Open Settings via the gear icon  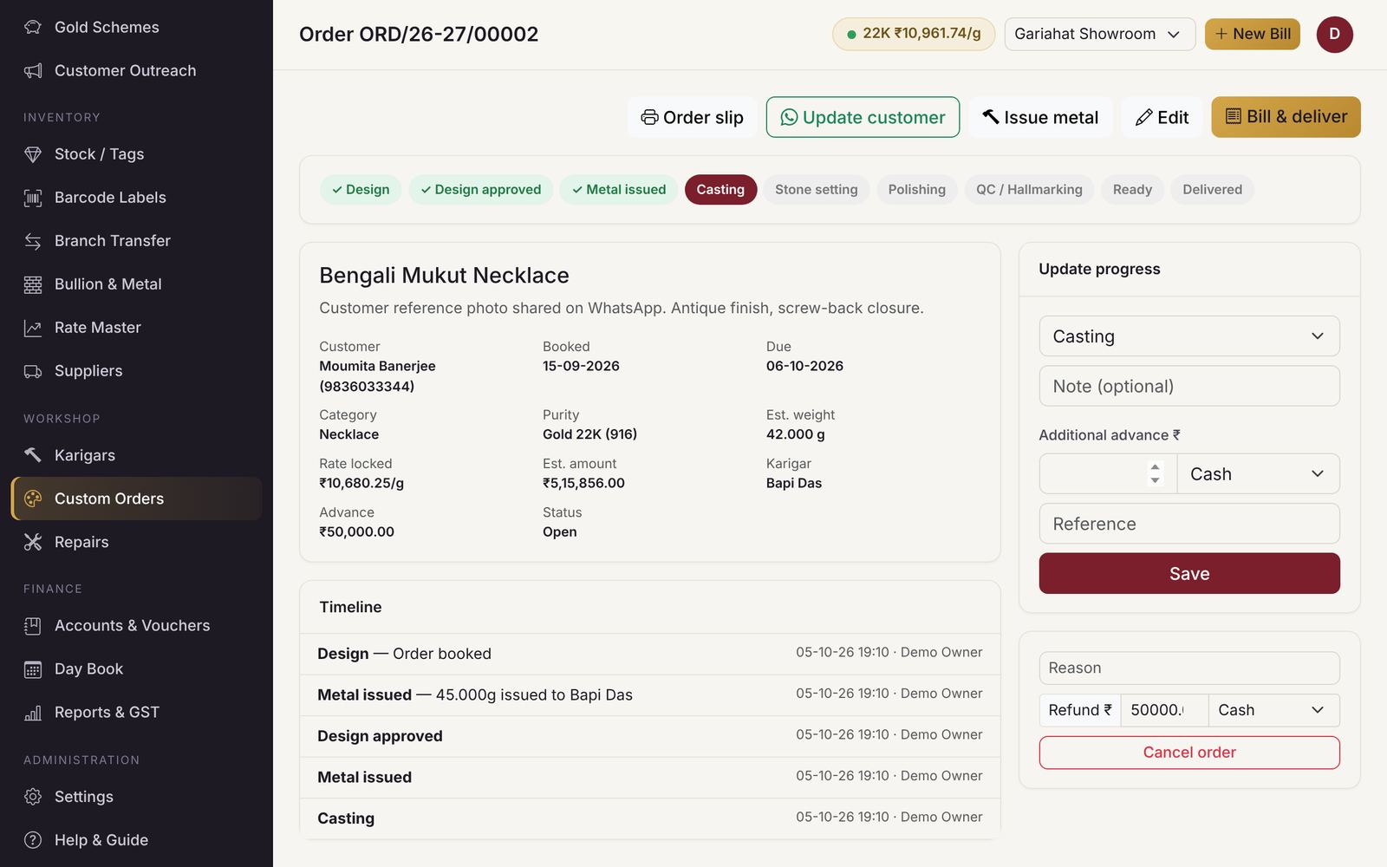(x=33, y=797)
